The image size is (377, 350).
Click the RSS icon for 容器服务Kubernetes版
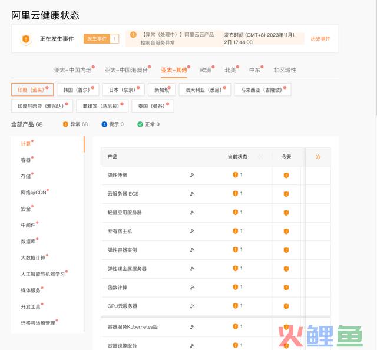click(x=192, y=327)
